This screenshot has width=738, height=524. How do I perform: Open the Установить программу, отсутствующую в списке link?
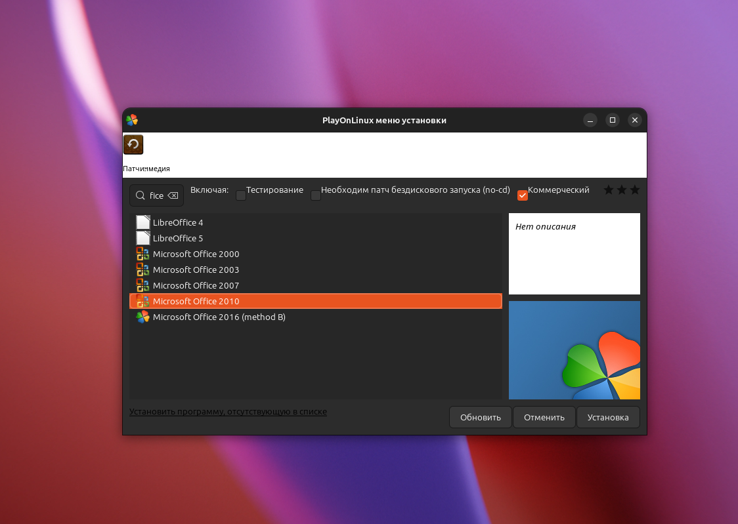point(228,411)
